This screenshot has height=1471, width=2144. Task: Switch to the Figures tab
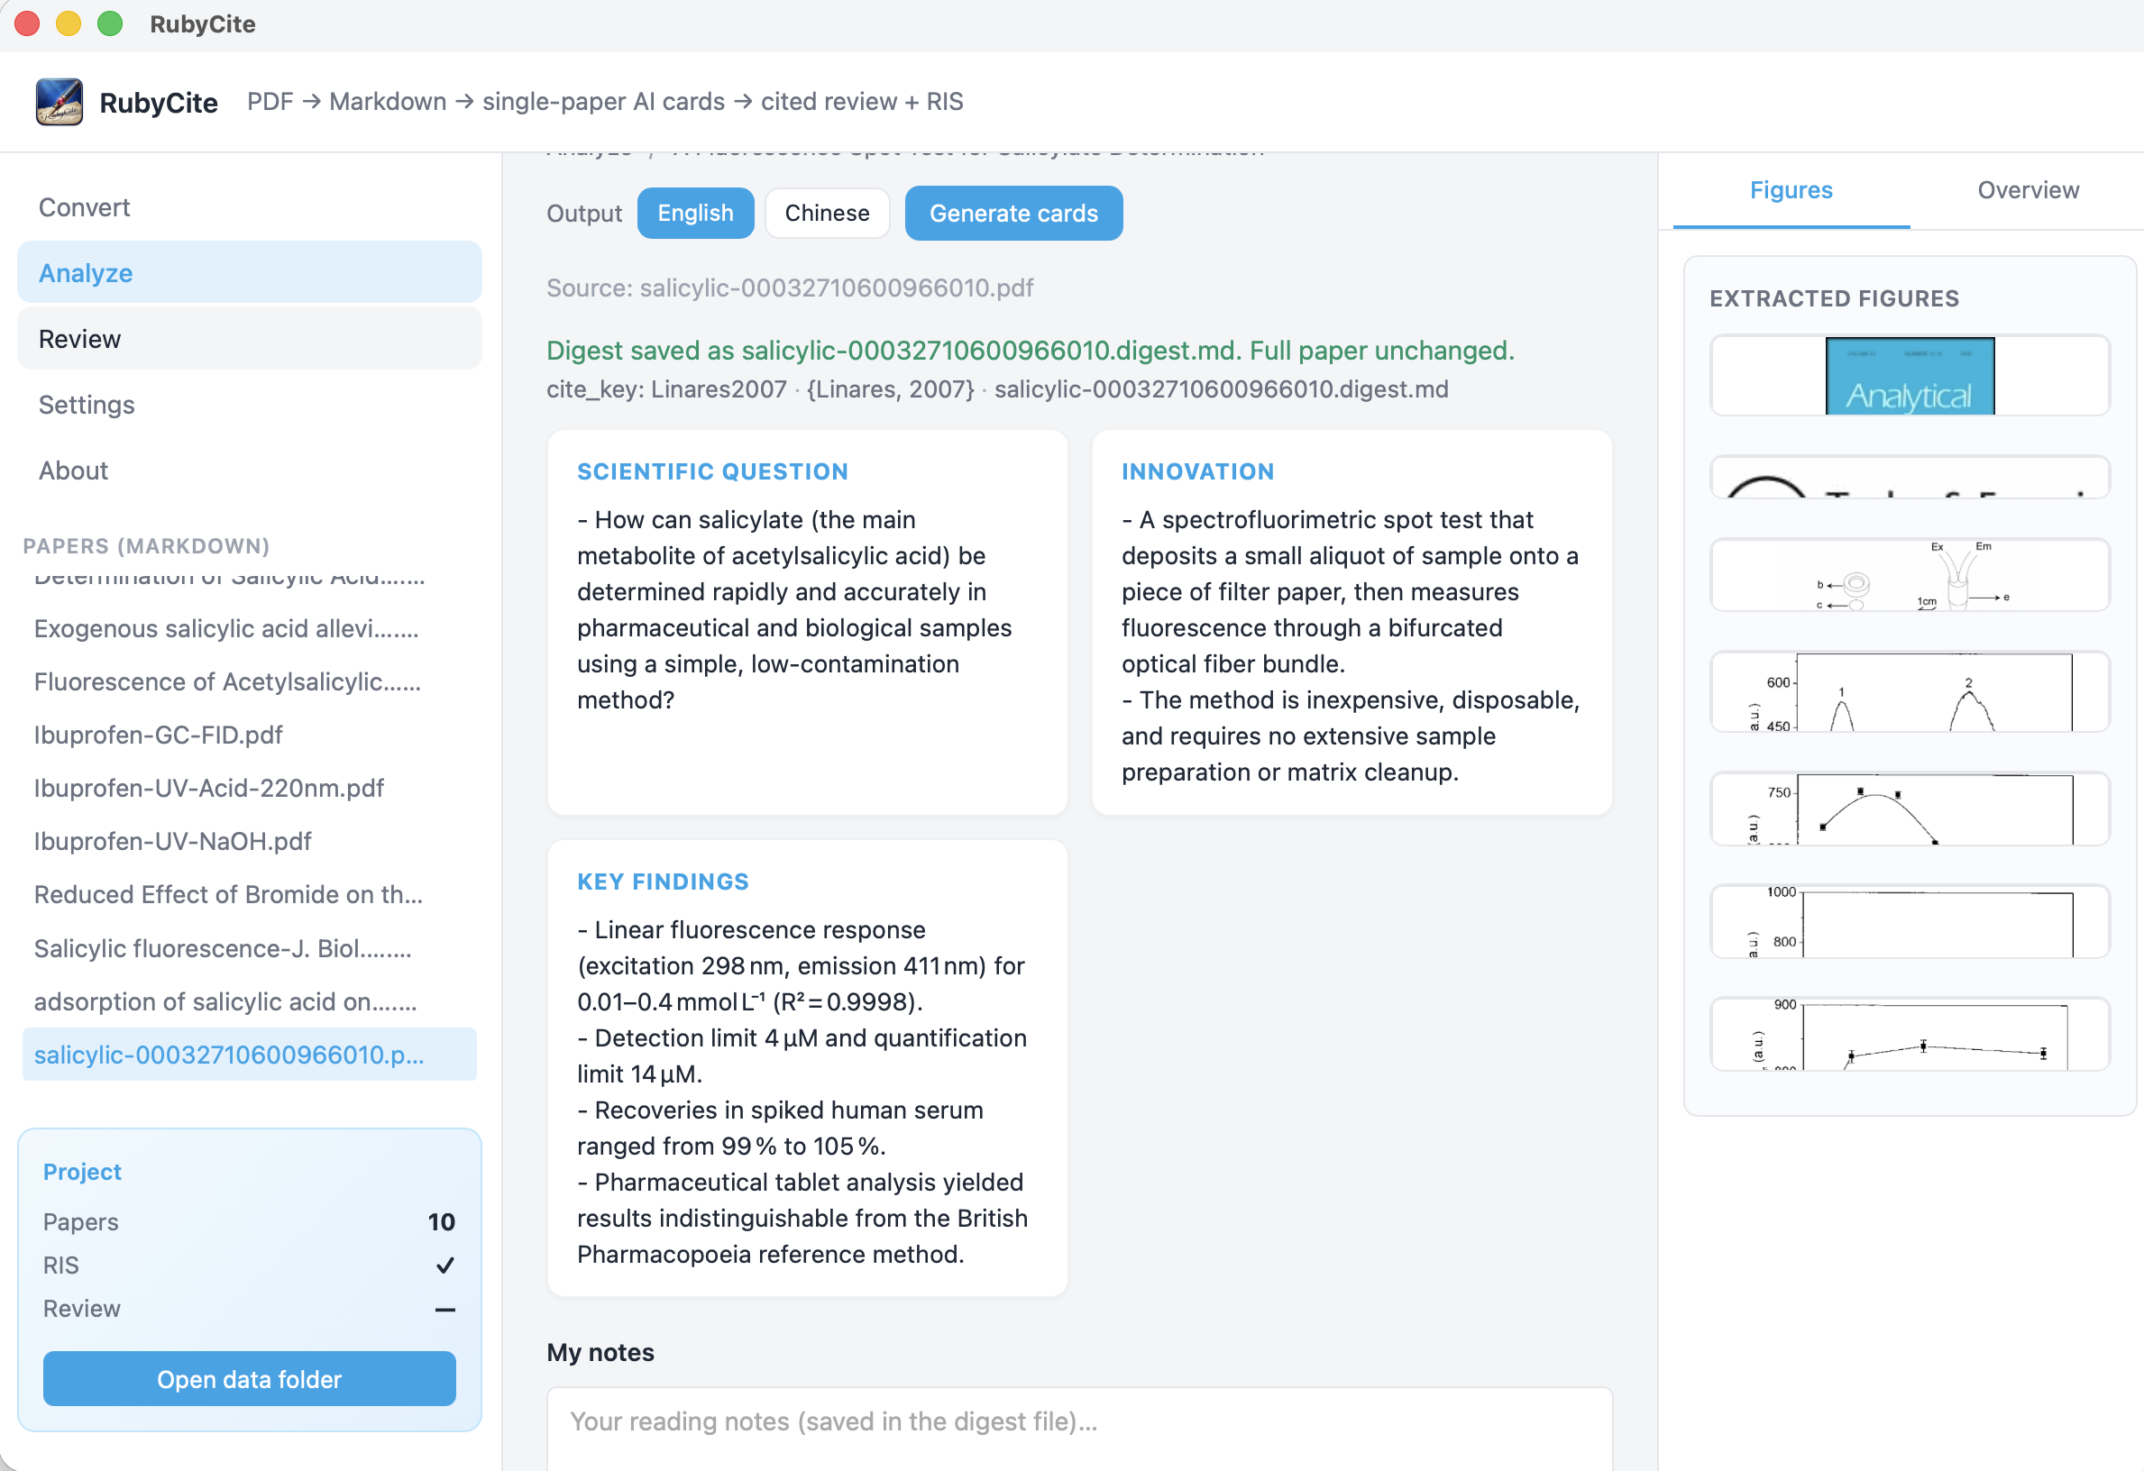pyautogui.click(x=1791, y=190)
